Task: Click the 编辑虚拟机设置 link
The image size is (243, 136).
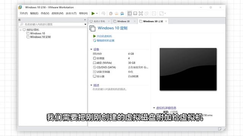Action: (106, 40)
